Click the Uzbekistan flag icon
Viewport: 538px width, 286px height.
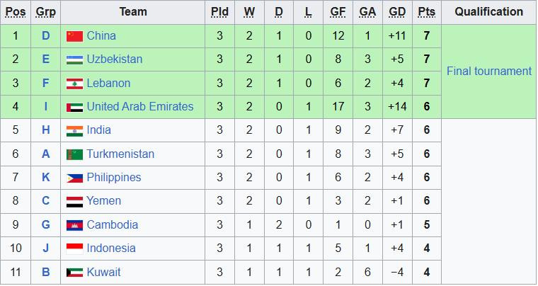click(x=74, y=59)
